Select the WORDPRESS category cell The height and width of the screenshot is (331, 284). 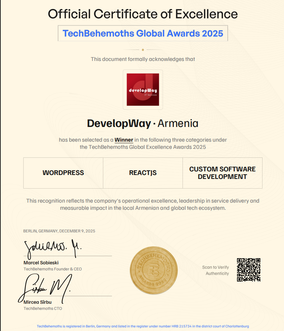[63, 173]
